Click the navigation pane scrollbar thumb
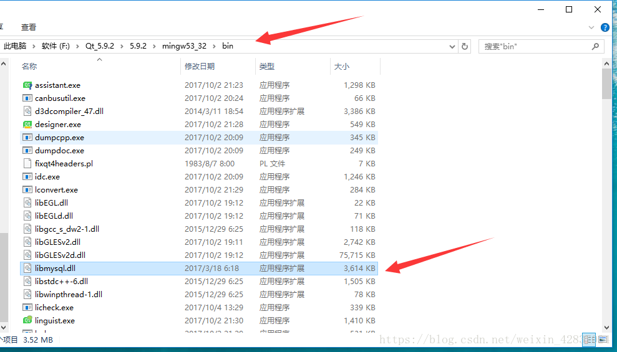The image size is (617, 352). point(4,277)
